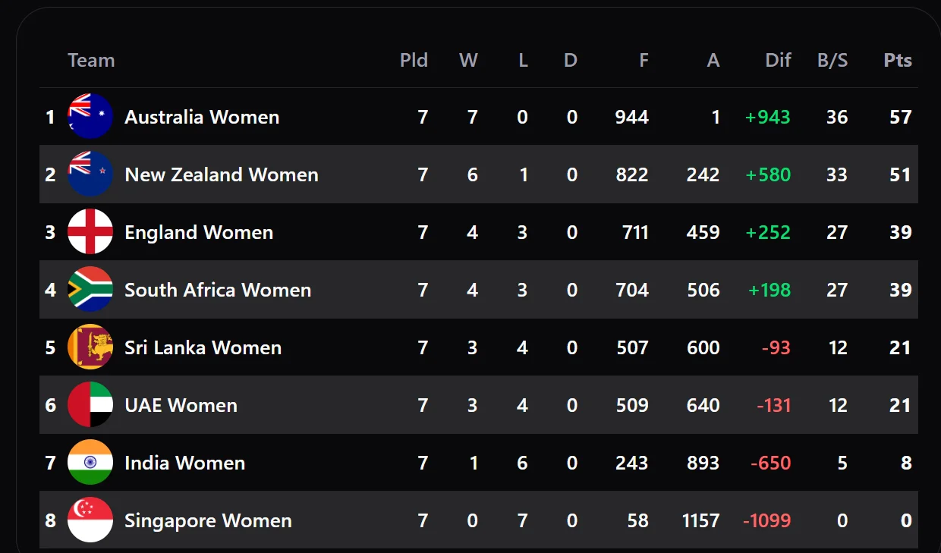941x553 pixels.
Task: Click the Australia flag icon
Action: point(90,117)
